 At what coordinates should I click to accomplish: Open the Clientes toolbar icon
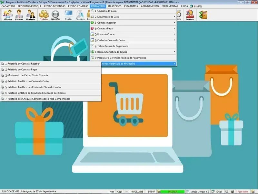click(x=8, y=15)
